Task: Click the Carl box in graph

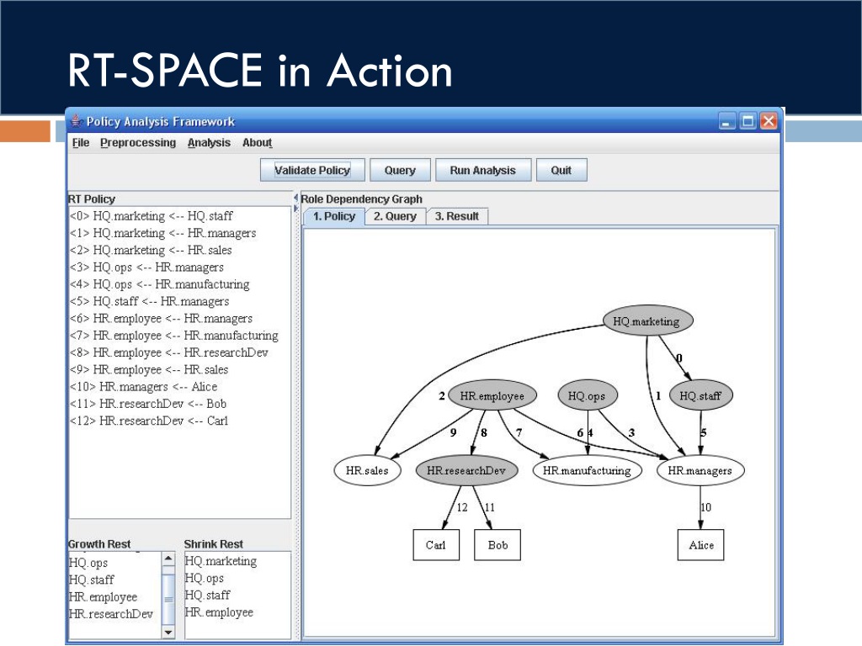Action: (x=436, y=545)
